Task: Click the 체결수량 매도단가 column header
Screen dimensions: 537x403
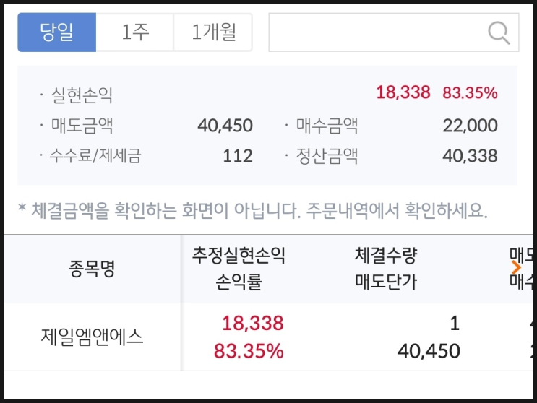Action: [x=386, y=269]
